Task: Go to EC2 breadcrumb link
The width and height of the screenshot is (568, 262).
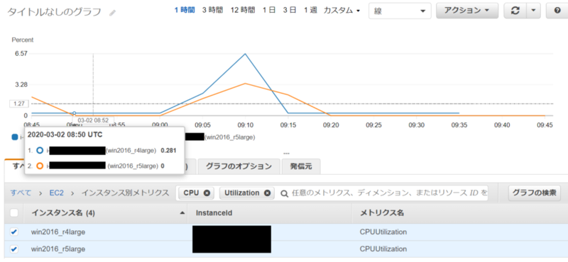Action: 57,193
